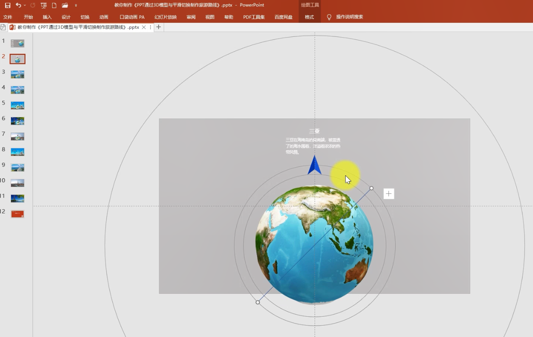The image size is (533, 337).
Task: Select the red slide 12 thumbnail
Action: coord(17,214)
